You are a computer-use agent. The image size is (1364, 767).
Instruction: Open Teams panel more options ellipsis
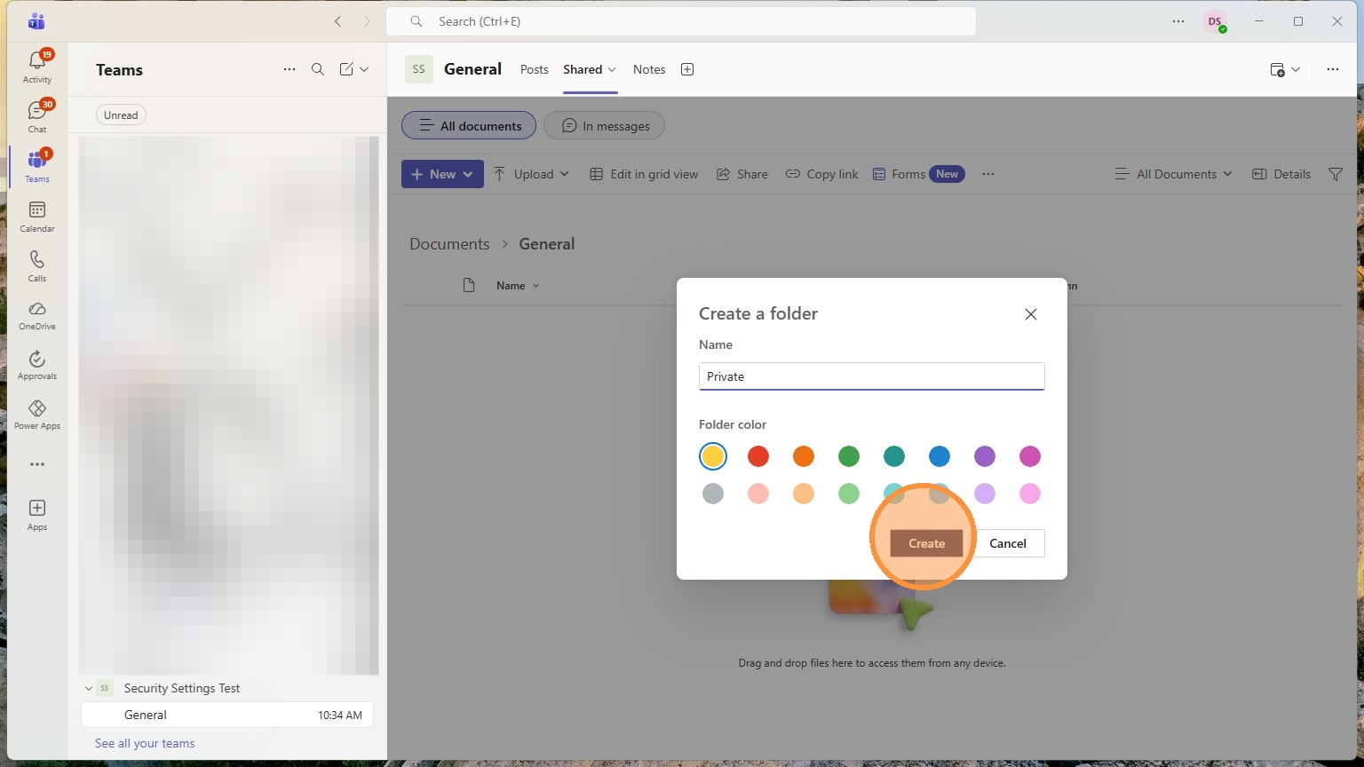pos(289,69)
